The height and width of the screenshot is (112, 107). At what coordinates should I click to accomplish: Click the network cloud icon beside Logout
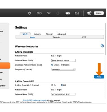pos(89,13)
